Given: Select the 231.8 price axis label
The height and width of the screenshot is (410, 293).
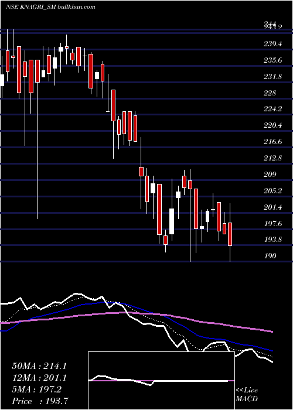Looking at the screenshot, I should [273, 77].
